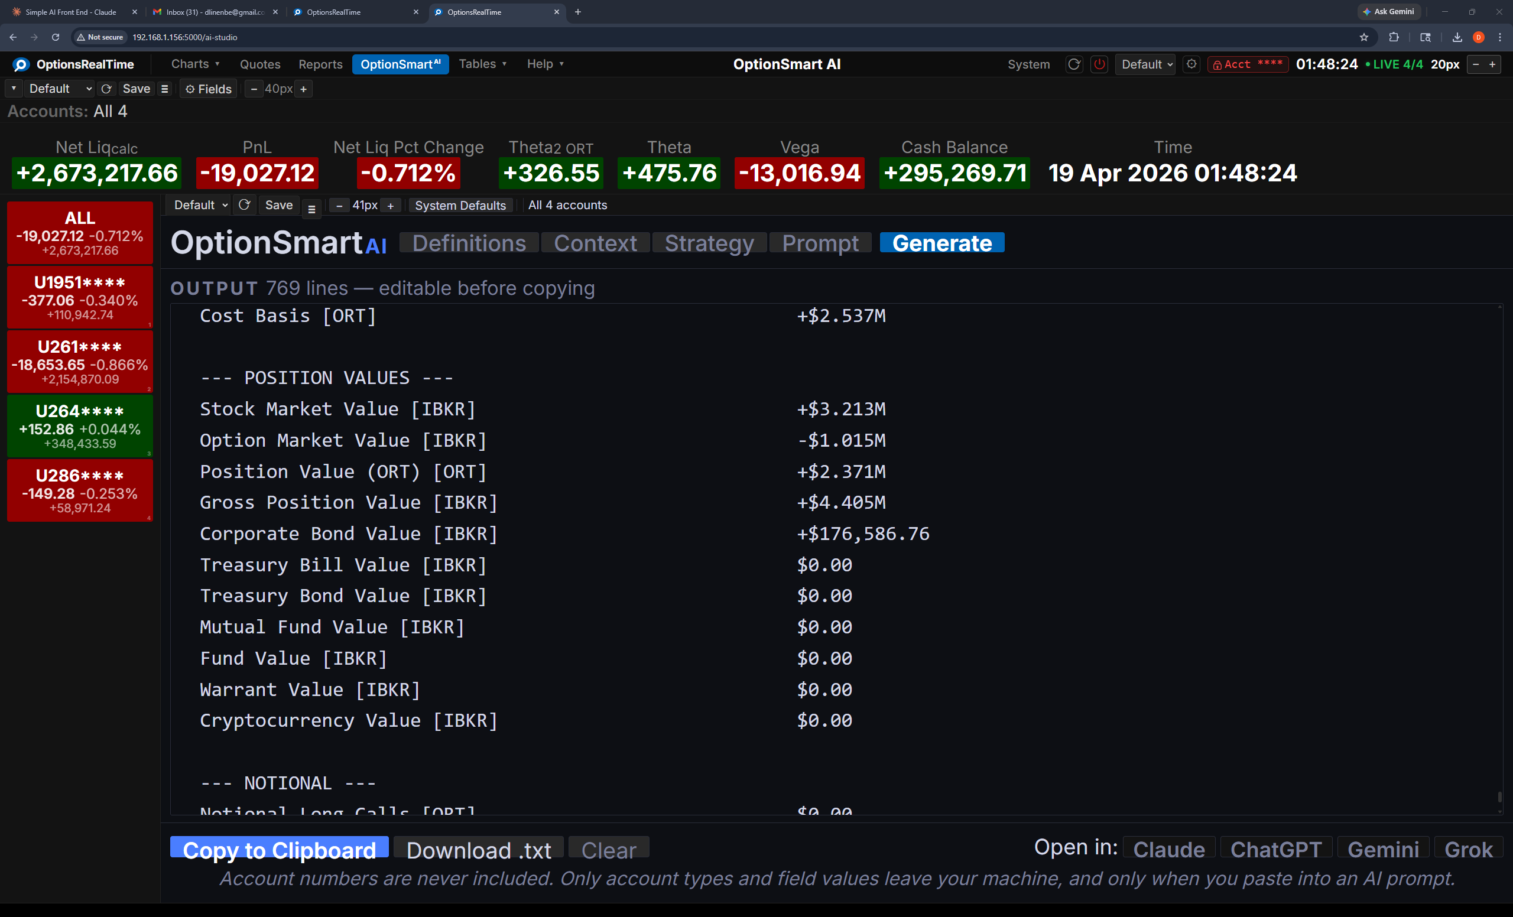Open output in ChatGPT
The image size is (1513, 917).
[x=1276, y=848]
